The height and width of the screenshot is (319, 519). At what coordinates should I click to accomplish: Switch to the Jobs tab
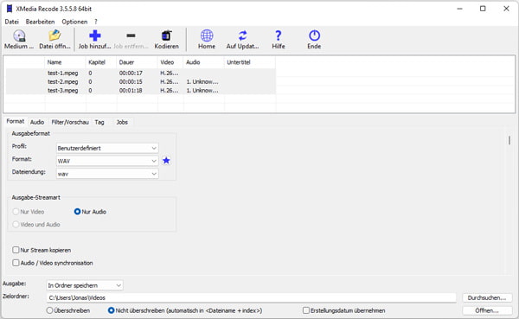[122, 122]
